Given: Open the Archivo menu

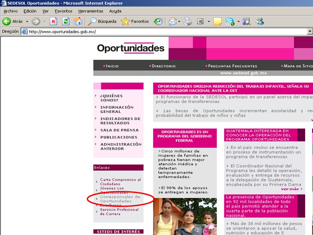Looking at the screenshot, I should pos(10,11).
